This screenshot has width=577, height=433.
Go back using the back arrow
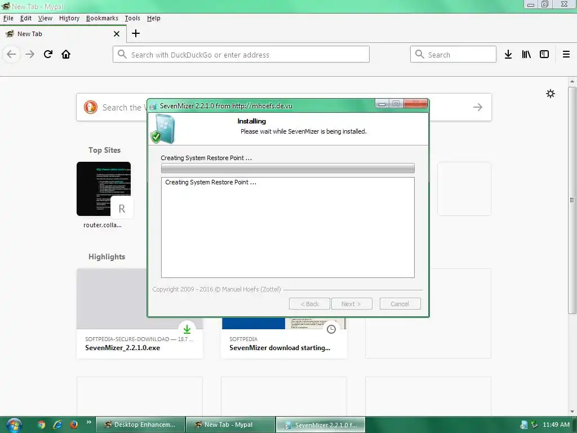11,55
